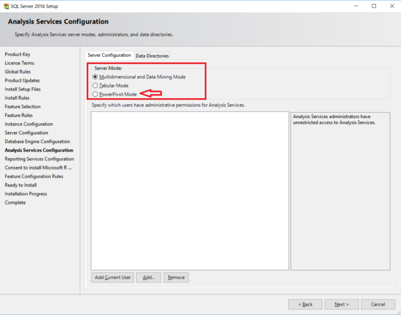The image size is (401, 315).
Task: Click Database Engine Configuration step
Action: [x=37, y=141]
